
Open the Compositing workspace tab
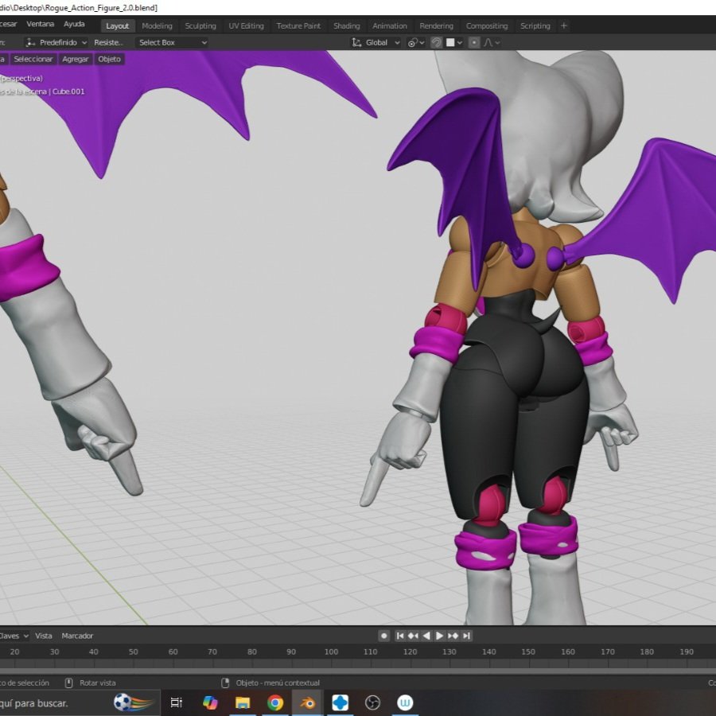[487, 26]
